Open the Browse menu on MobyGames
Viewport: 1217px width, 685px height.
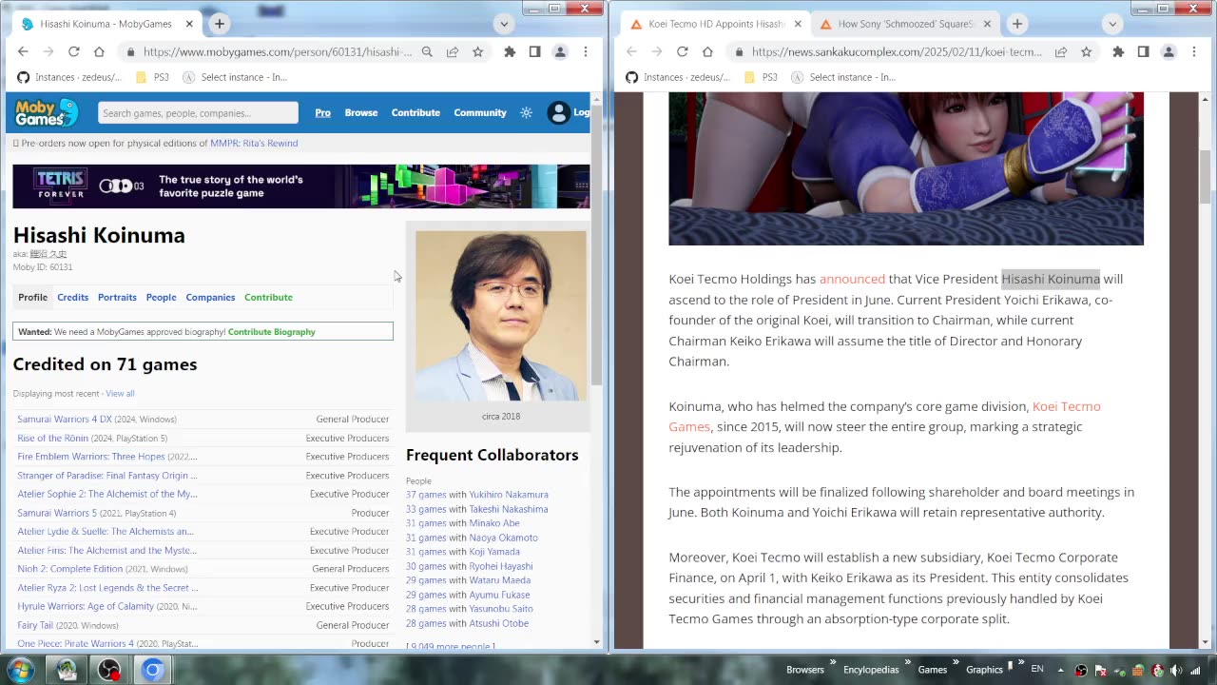[x=361, y=112]
